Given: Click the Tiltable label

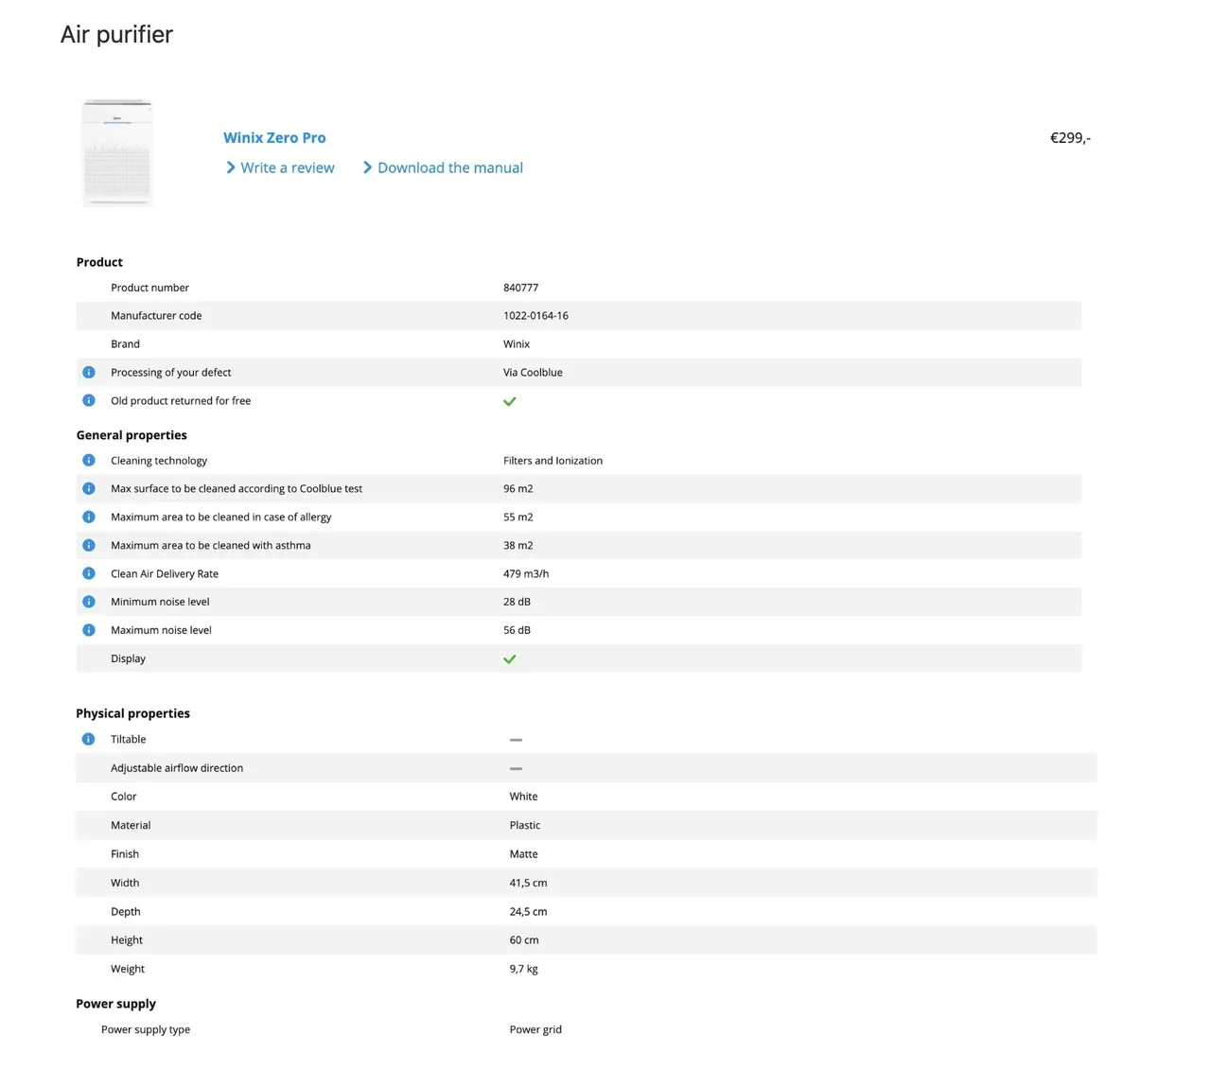Looking at the screenshot, I should coord(129,740).
